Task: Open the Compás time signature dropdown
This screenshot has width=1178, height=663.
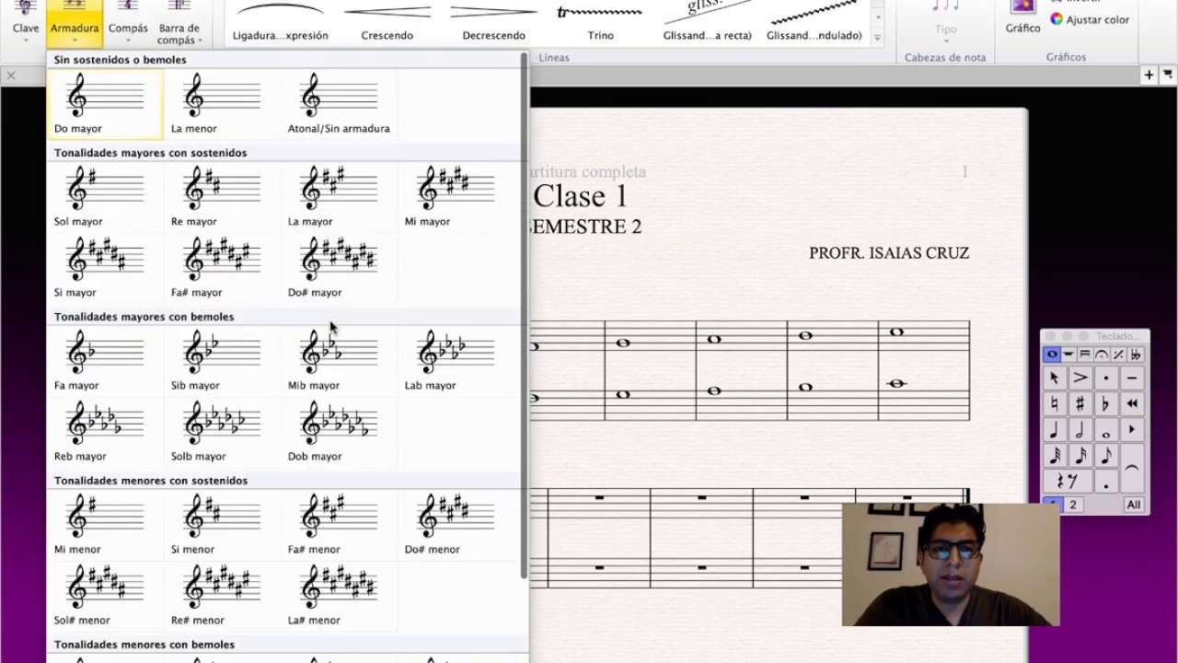Action: click(x=128, y=23)
